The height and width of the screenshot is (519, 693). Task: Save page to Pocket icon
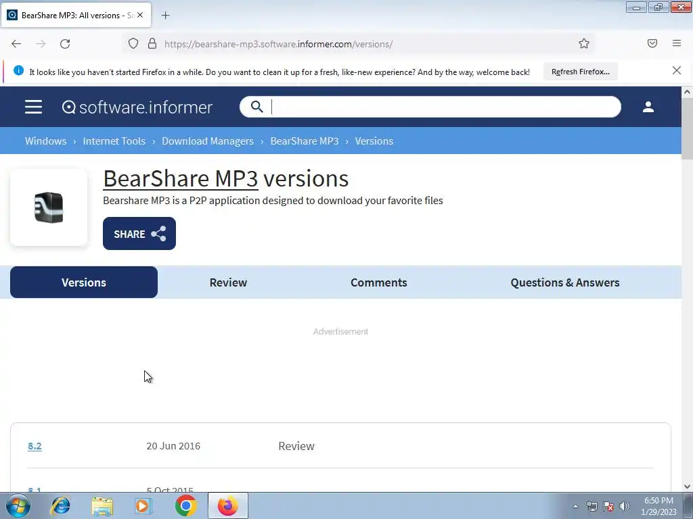click(652, 43)
